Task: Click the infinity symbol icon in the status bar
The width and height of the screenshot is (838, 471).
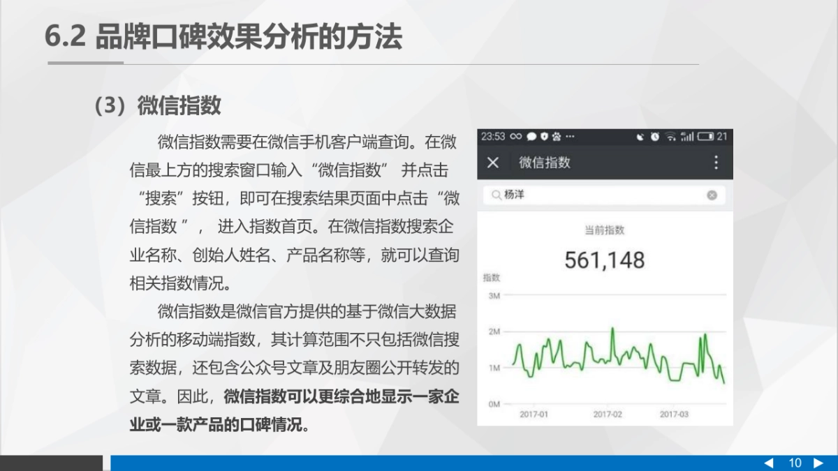Action: click(x=515, y=135)
